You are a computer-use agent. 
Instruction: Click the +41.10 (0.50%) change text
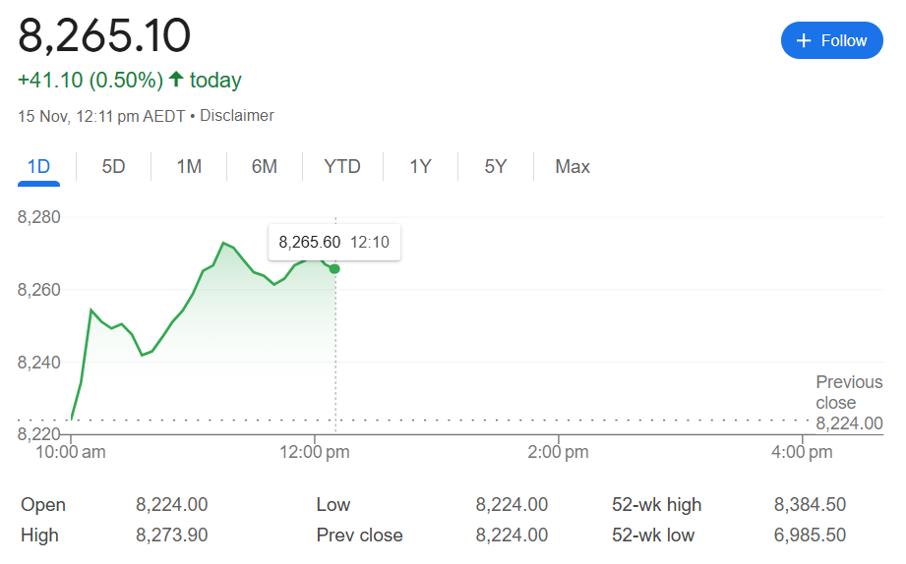(x=91, y=81)
